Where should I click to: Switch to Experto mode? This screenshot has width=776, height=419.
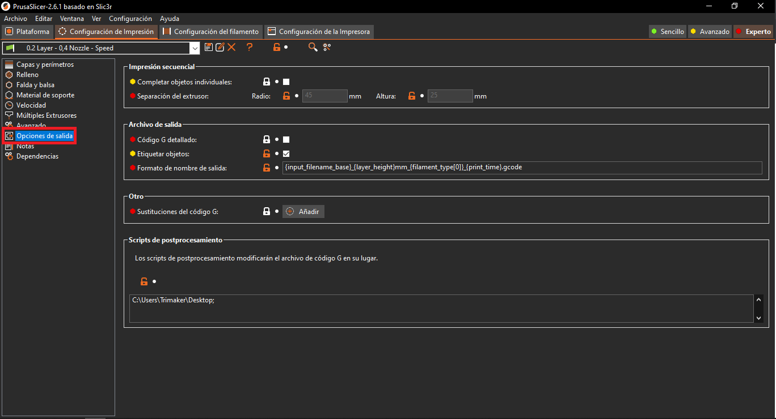[753, 32]
